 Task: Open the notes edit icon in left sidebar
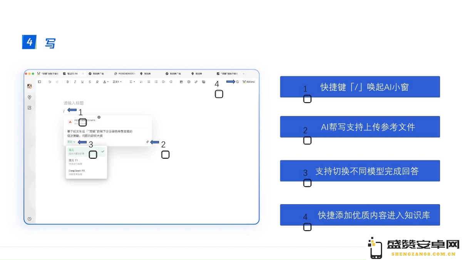29,108
